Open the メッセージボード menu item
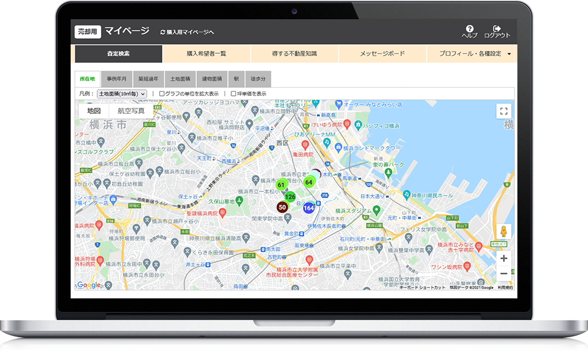This screenshot has height=351, width=588. coord(382,54)
